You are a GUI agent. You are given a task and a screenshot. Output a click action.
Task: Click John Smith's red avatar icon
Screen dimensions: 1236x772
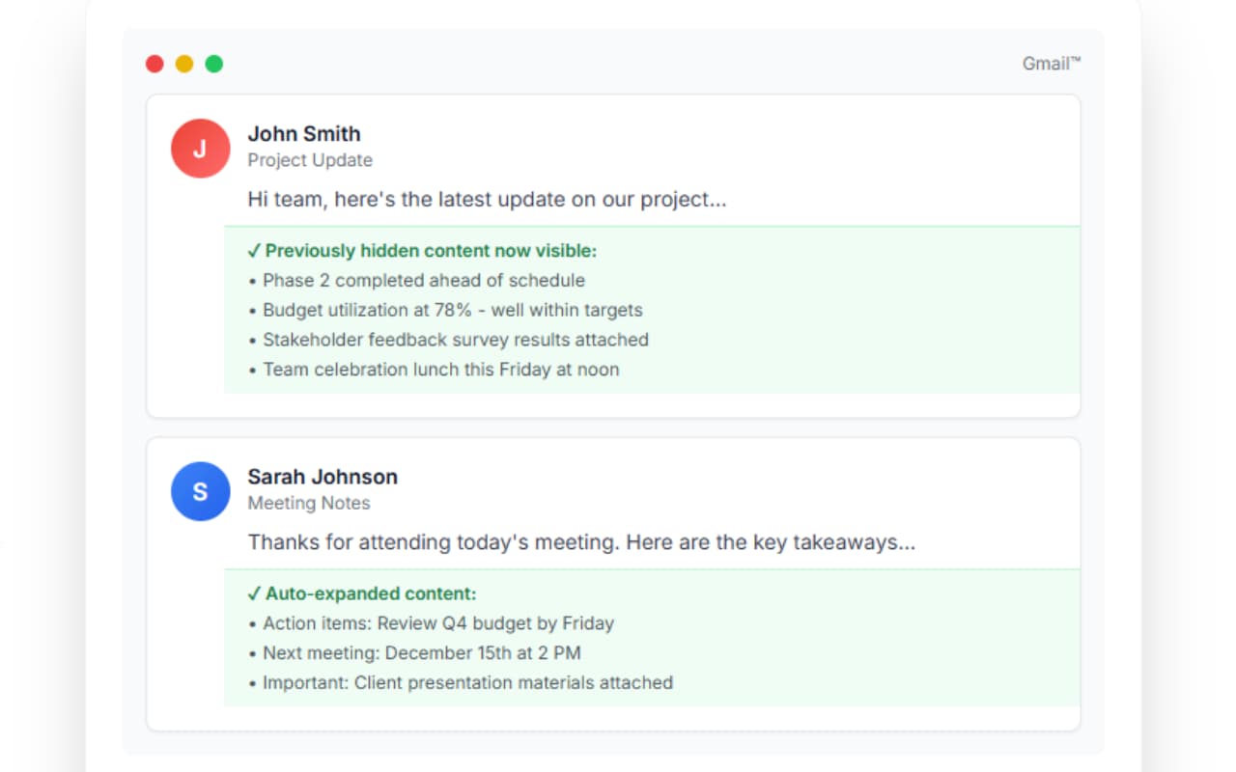pyautogui.click(x=200, y=148)
